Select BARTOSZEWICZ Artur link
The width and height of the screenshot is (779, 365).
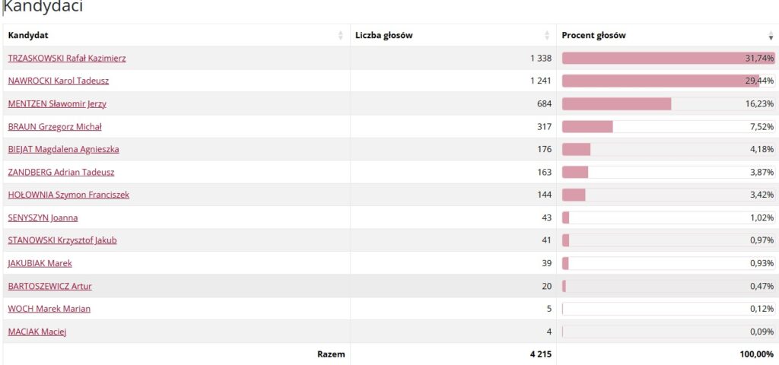(x=49, y=286)
